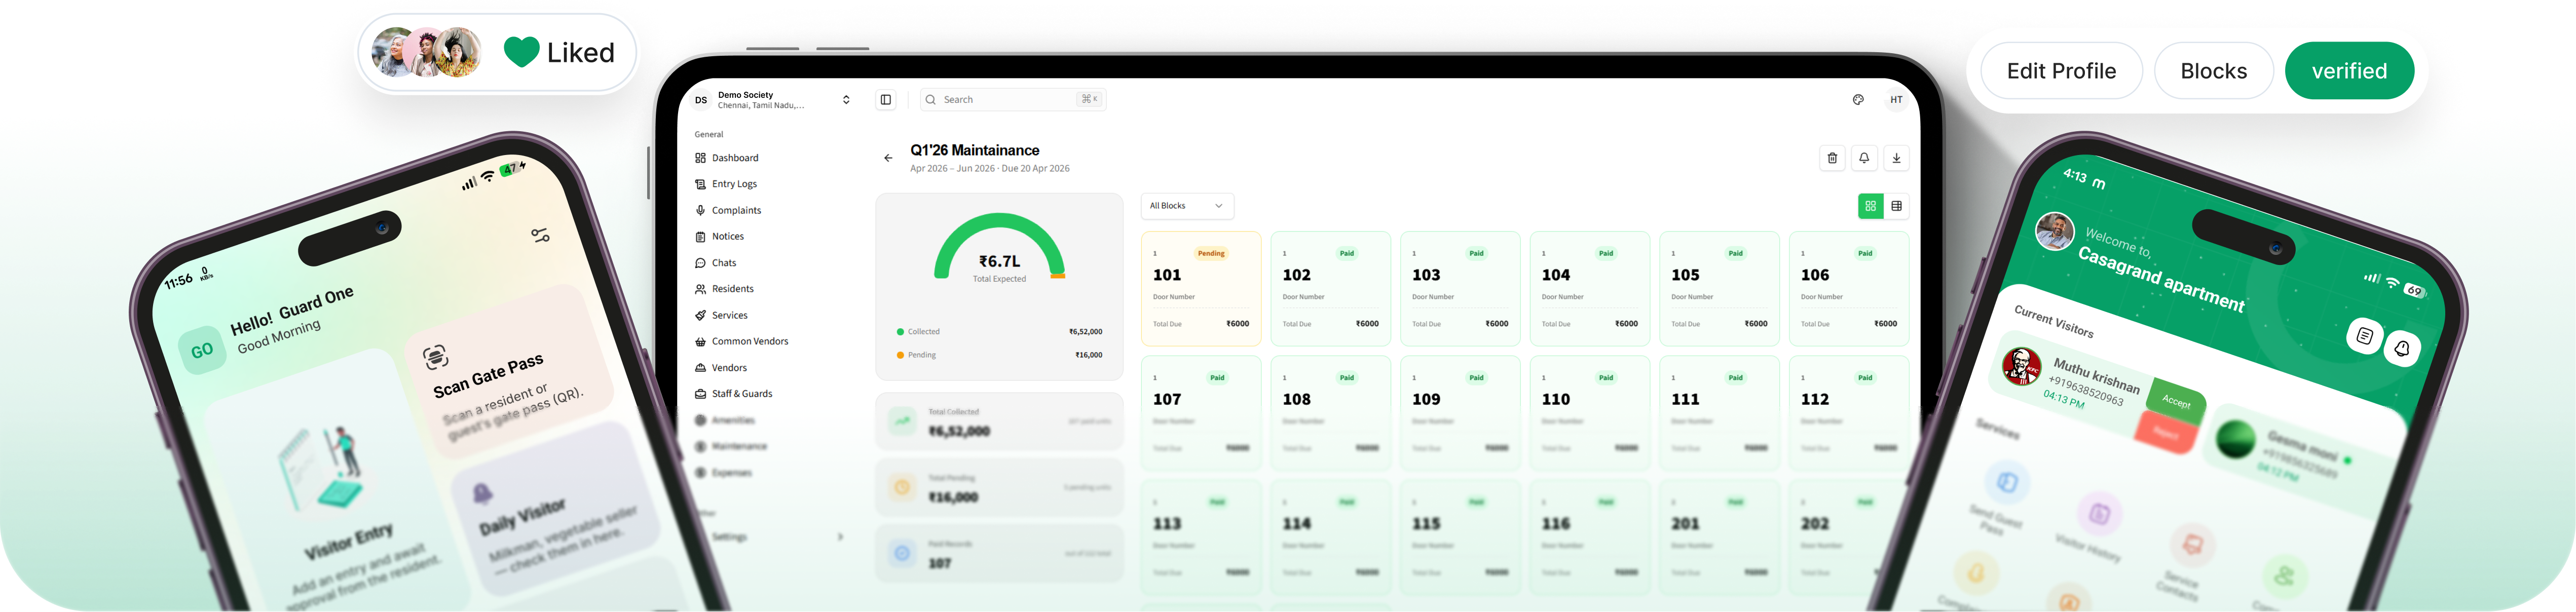Image resolution: width=2576 pixels, height=612 pixels.
Task: Open Maintenance in the sidebar
Action: click(x=731, y=446)
